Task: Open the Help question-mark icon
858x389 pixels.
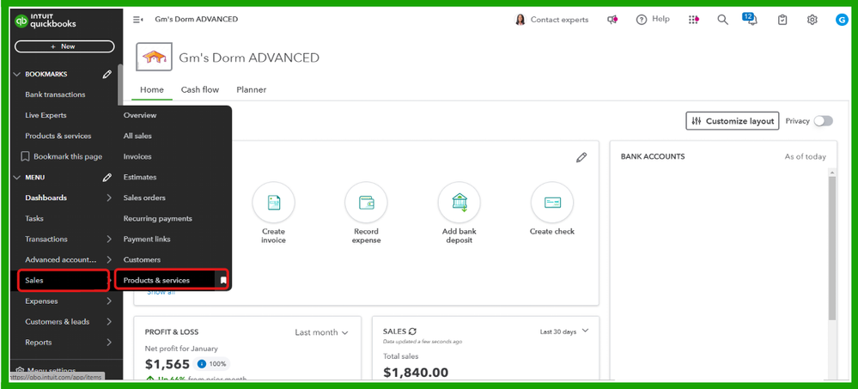Action: [642, 20]
